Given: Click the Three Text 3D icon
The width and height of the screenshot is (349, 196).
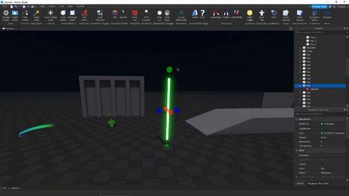Looking at the screenshot, I should [135, 13].
